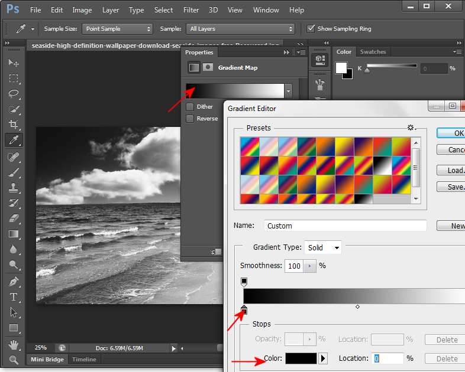The height and width of the screenshot is (372, 465).
Task: Select the Clone Stamp tool
Action: 14,187
